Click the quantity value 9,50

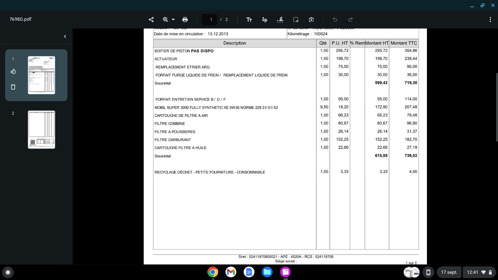tap(324, 107)
